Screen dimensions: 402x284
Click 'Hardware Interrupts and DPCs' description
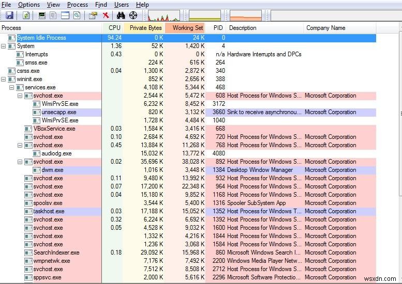tap(264, 54)
